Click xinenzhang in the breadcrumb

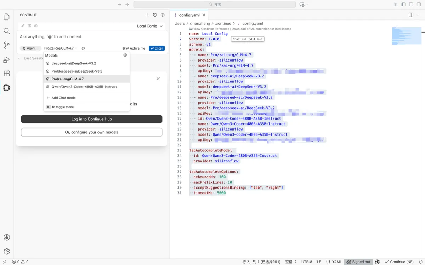(200, 23)
